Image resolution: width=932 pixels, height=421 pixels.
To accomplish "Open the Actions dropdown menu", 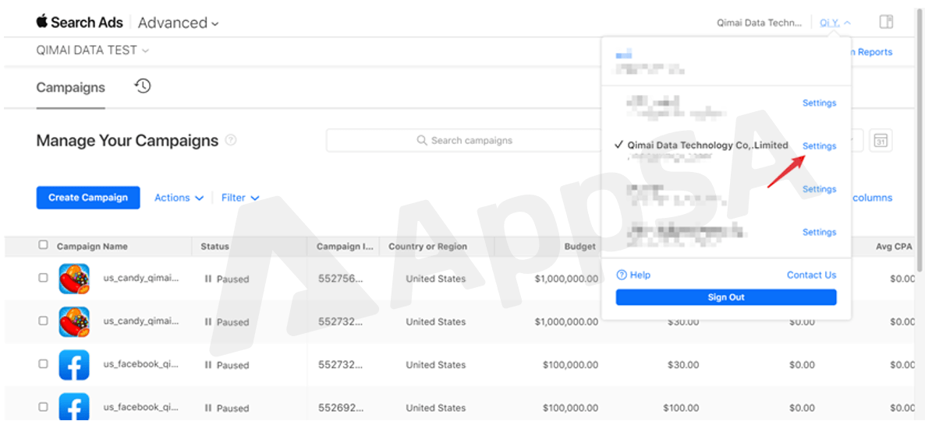I will [x=179, y=198].
